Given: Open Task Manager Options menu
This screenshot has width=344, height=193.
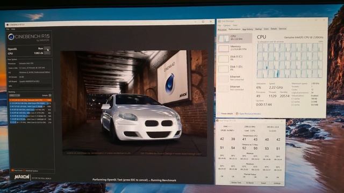Looking at the screenshot, I should coord(227,25).
